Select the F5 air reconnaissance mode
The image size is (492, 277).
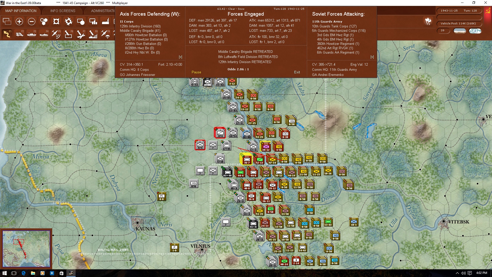(x=56, y=34)
